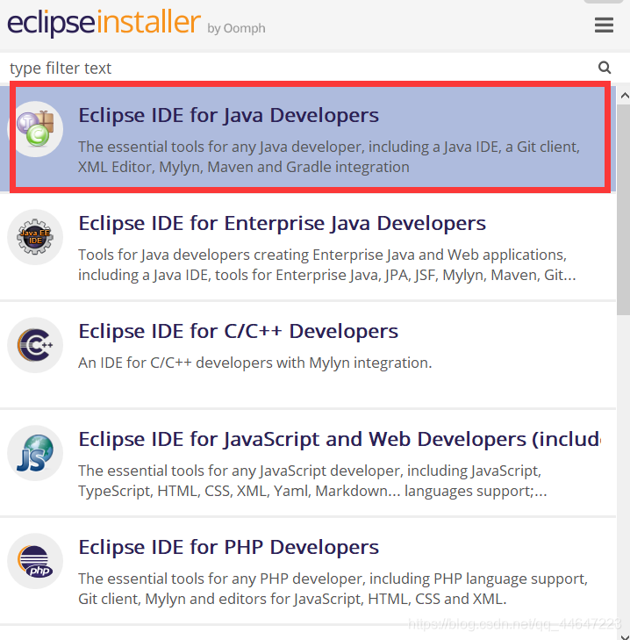This screenshot has height=640, width=630.
Task: Click the JavaScript developer description text
Action: [312, 481]
